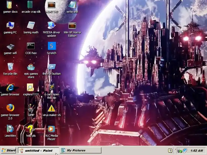
Task: Switch to My Pictures taskbar button
Action: [x=81, y=150]
